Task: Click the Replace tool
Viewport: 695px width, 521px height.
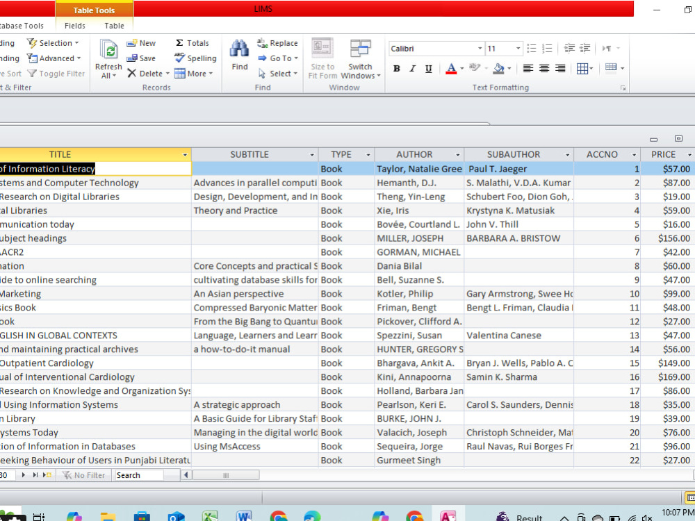Action: point(277,43)
